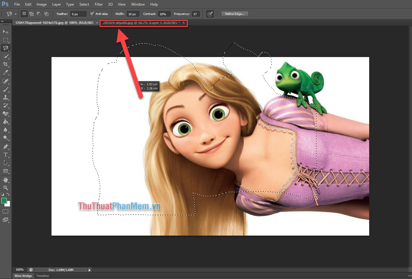
Task: Change screen mode icon
Action: [6, 220]
